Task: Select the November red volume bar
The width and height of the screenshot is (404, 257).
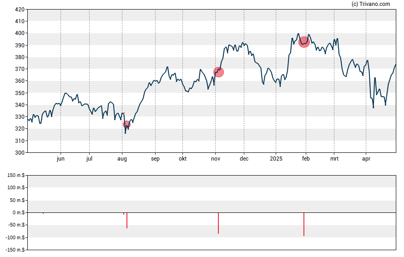Action: (x=218, y=223)
